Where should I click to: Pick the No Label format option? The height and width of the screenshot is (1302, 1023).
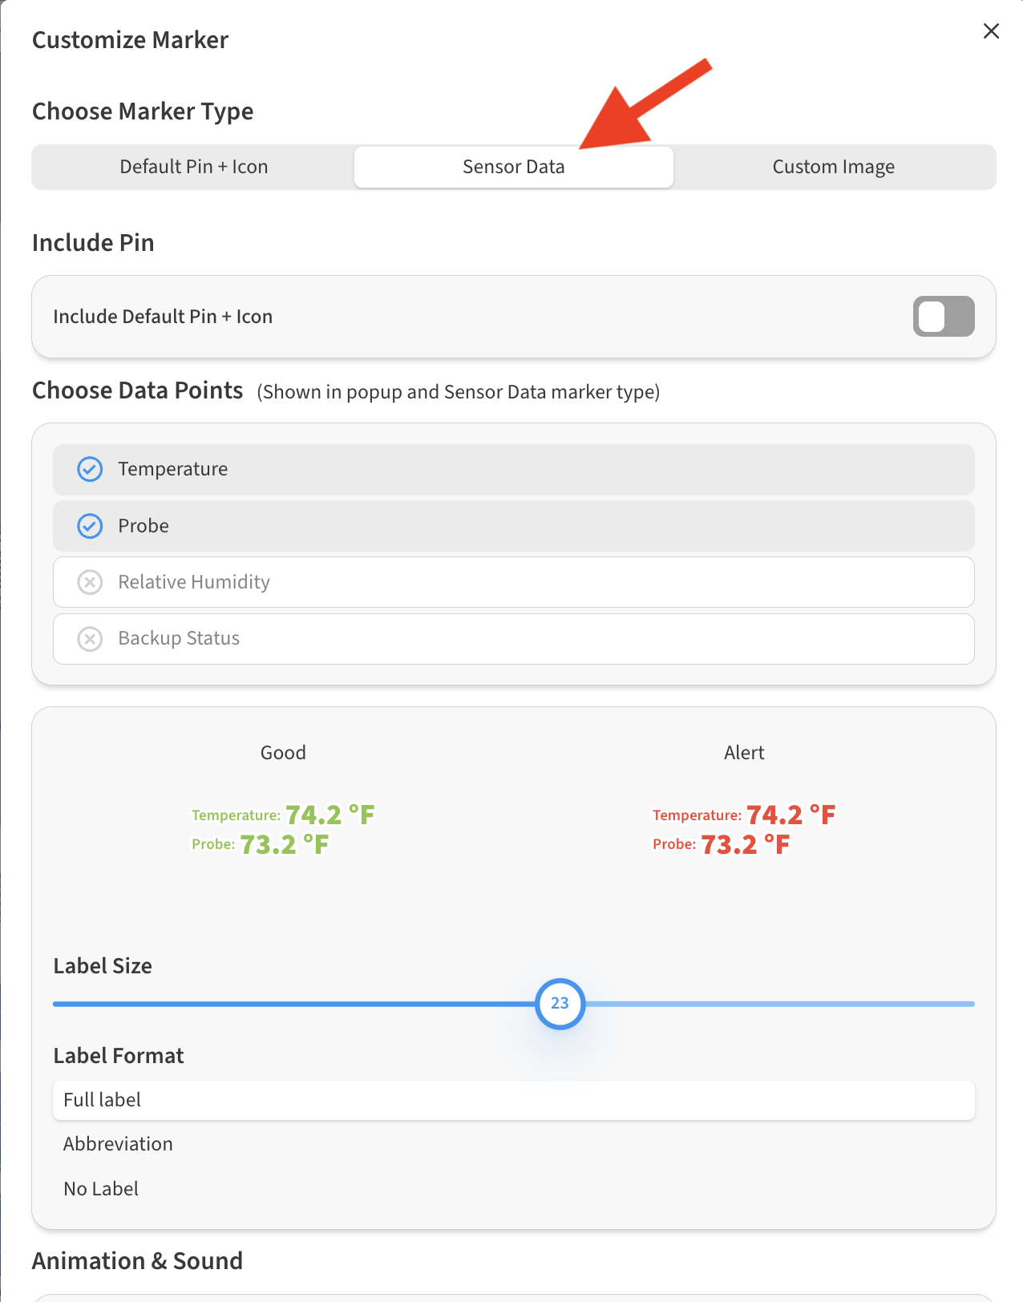point(101,1189)
